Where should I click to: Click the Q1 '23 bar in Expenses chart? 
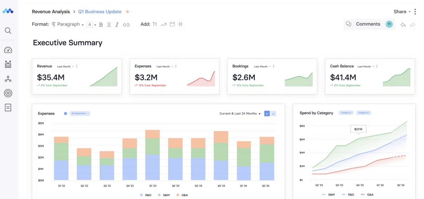click(x=152, y=155)
